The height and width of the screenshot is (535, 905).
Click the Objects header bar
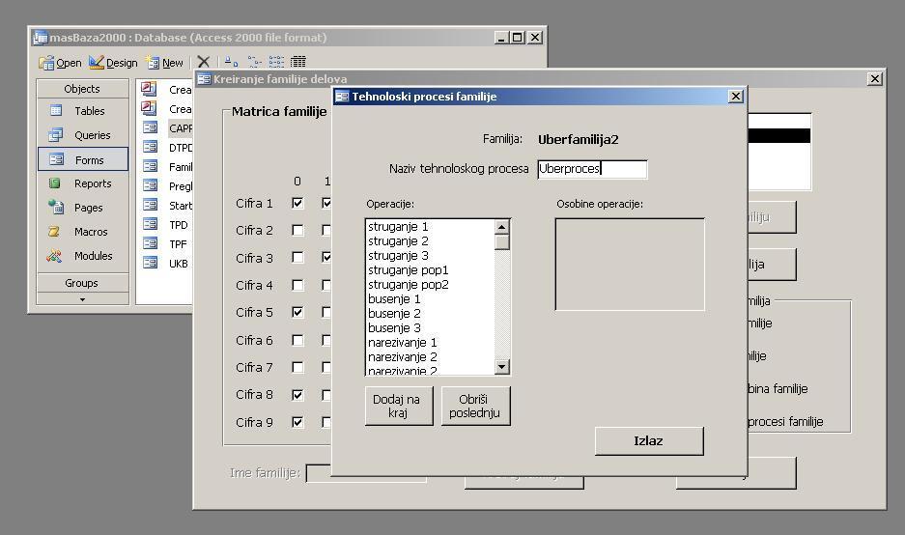tap(82, 89)
